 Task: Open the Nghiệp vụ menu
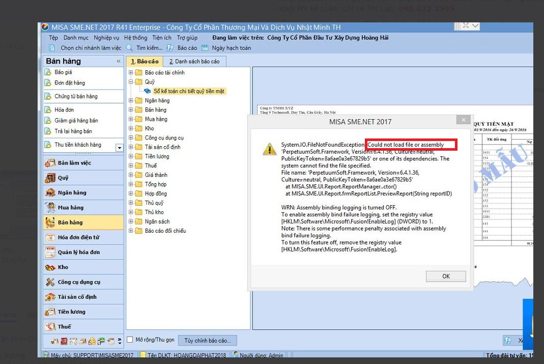pos(106,38)
